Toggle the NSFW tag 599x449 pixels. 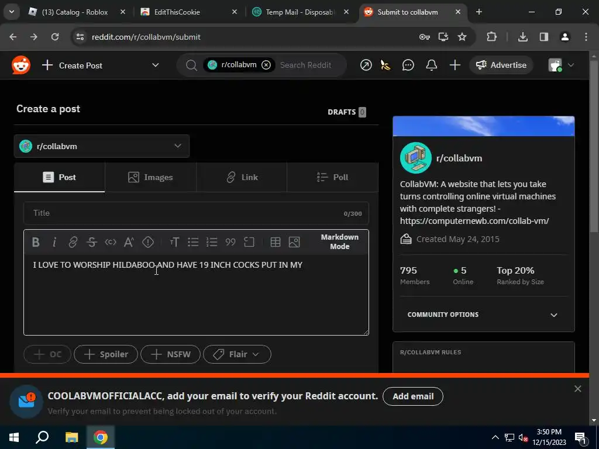tap(170, 354)
